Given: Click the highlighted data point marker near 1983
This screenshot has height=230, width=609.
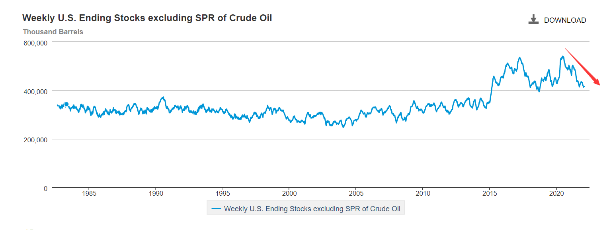Looking at the screenshot, I should [66, 104].
